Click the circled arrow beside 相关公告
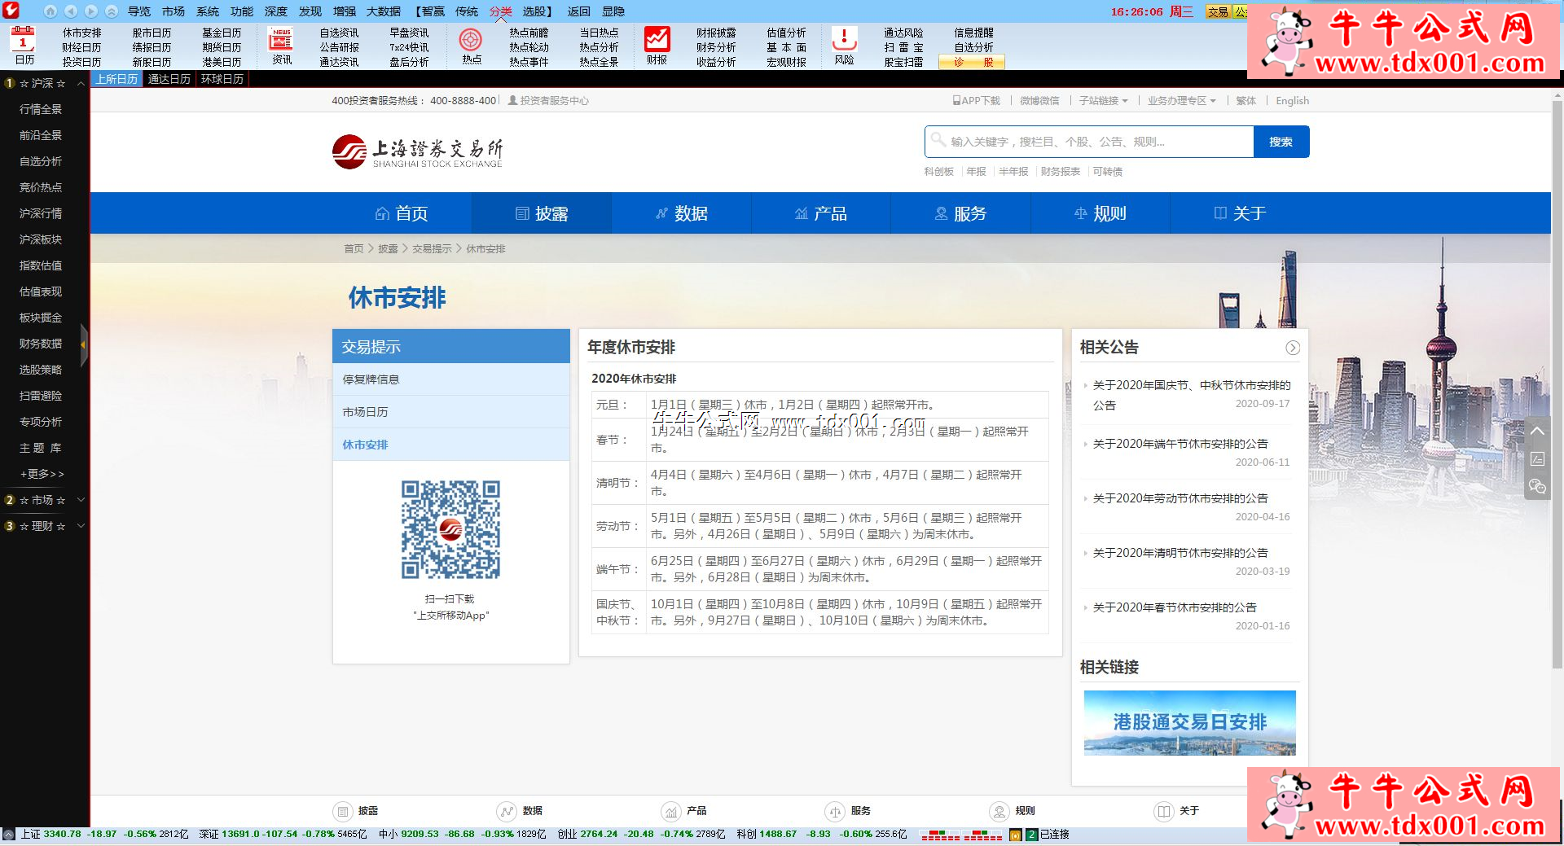This screenshot has height=846, width=1564. click(1293, 348)
